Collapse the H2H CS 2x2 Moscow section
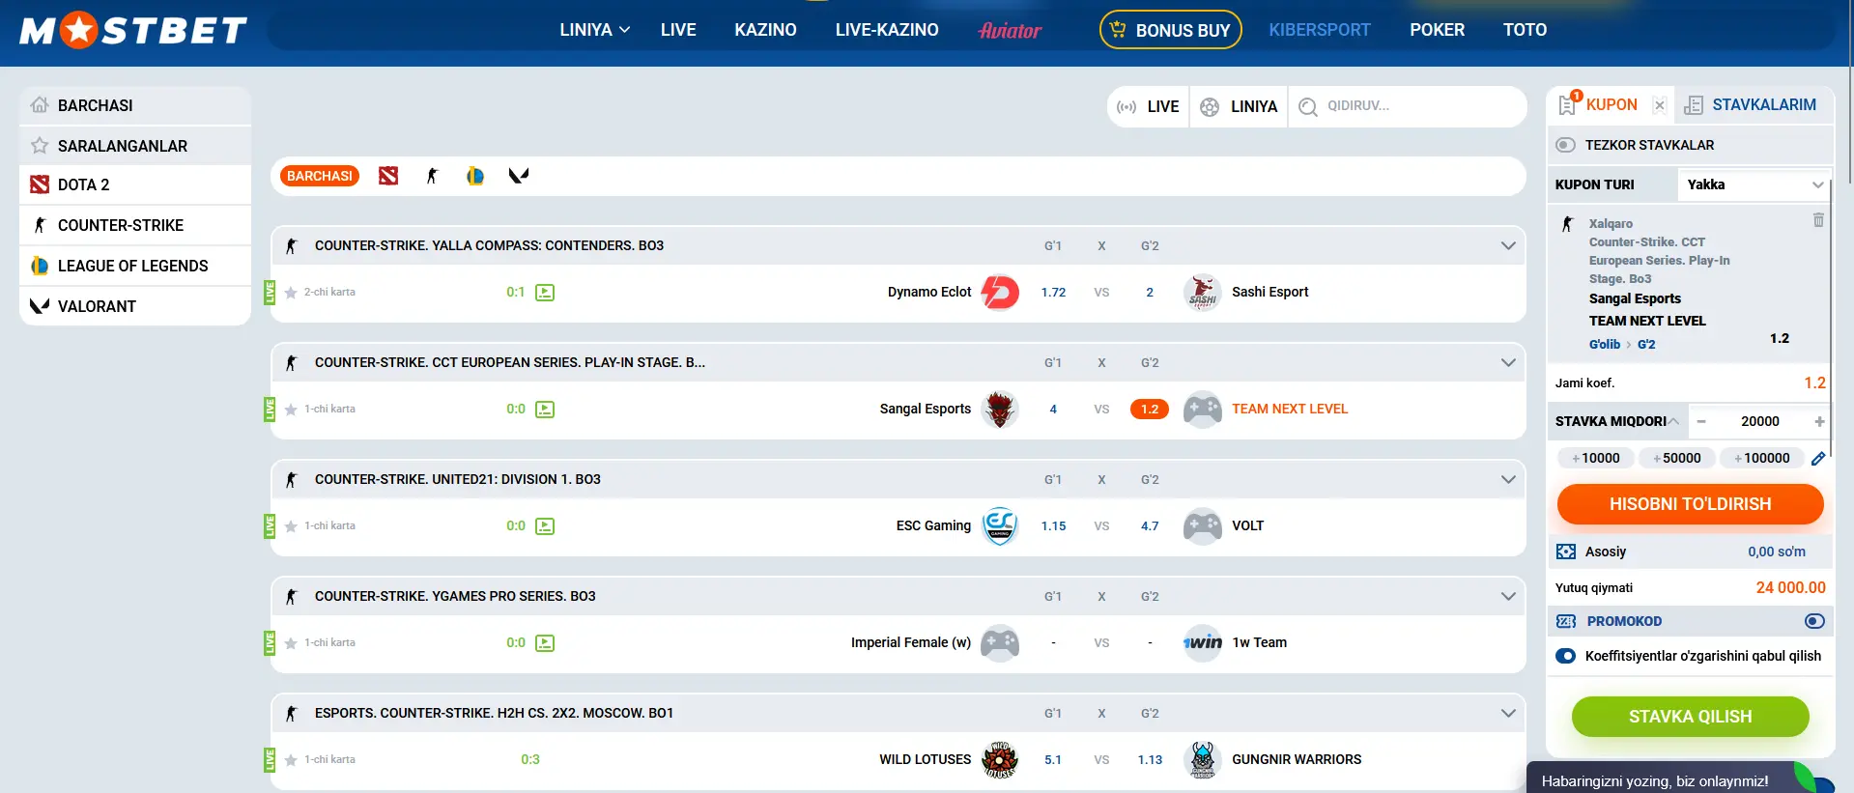Viewport: 1854px width, 793px height. pos(1507,713)
